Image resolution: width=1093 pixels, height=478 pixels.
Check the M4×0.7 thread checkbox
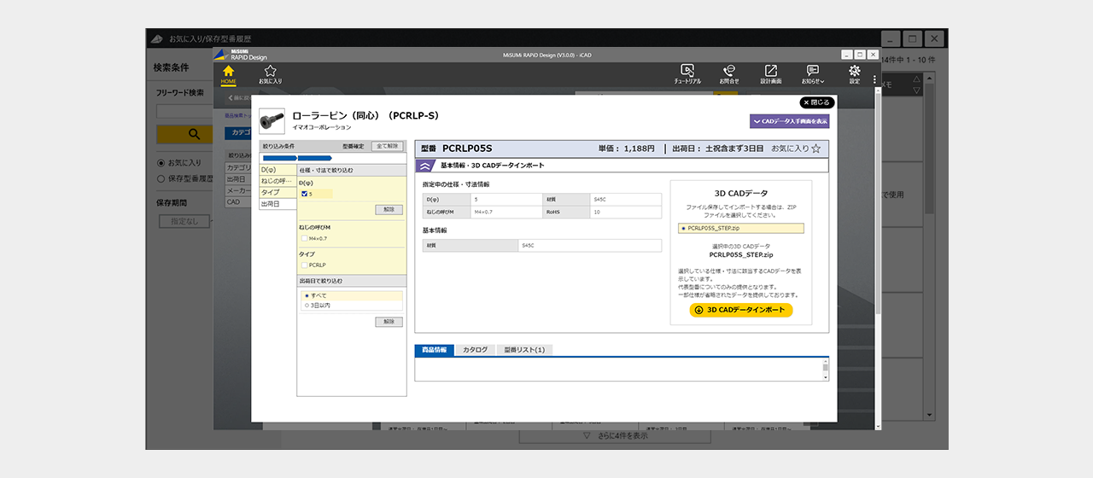tap(305, 238)
